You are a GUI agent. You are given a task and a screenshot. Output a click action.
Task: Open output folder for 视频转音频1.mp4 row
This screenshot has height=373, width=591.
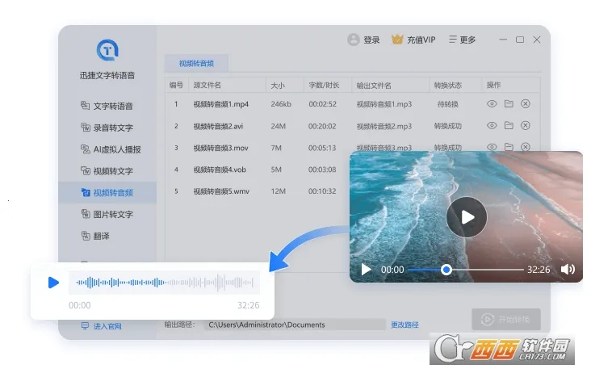(509, 103)
